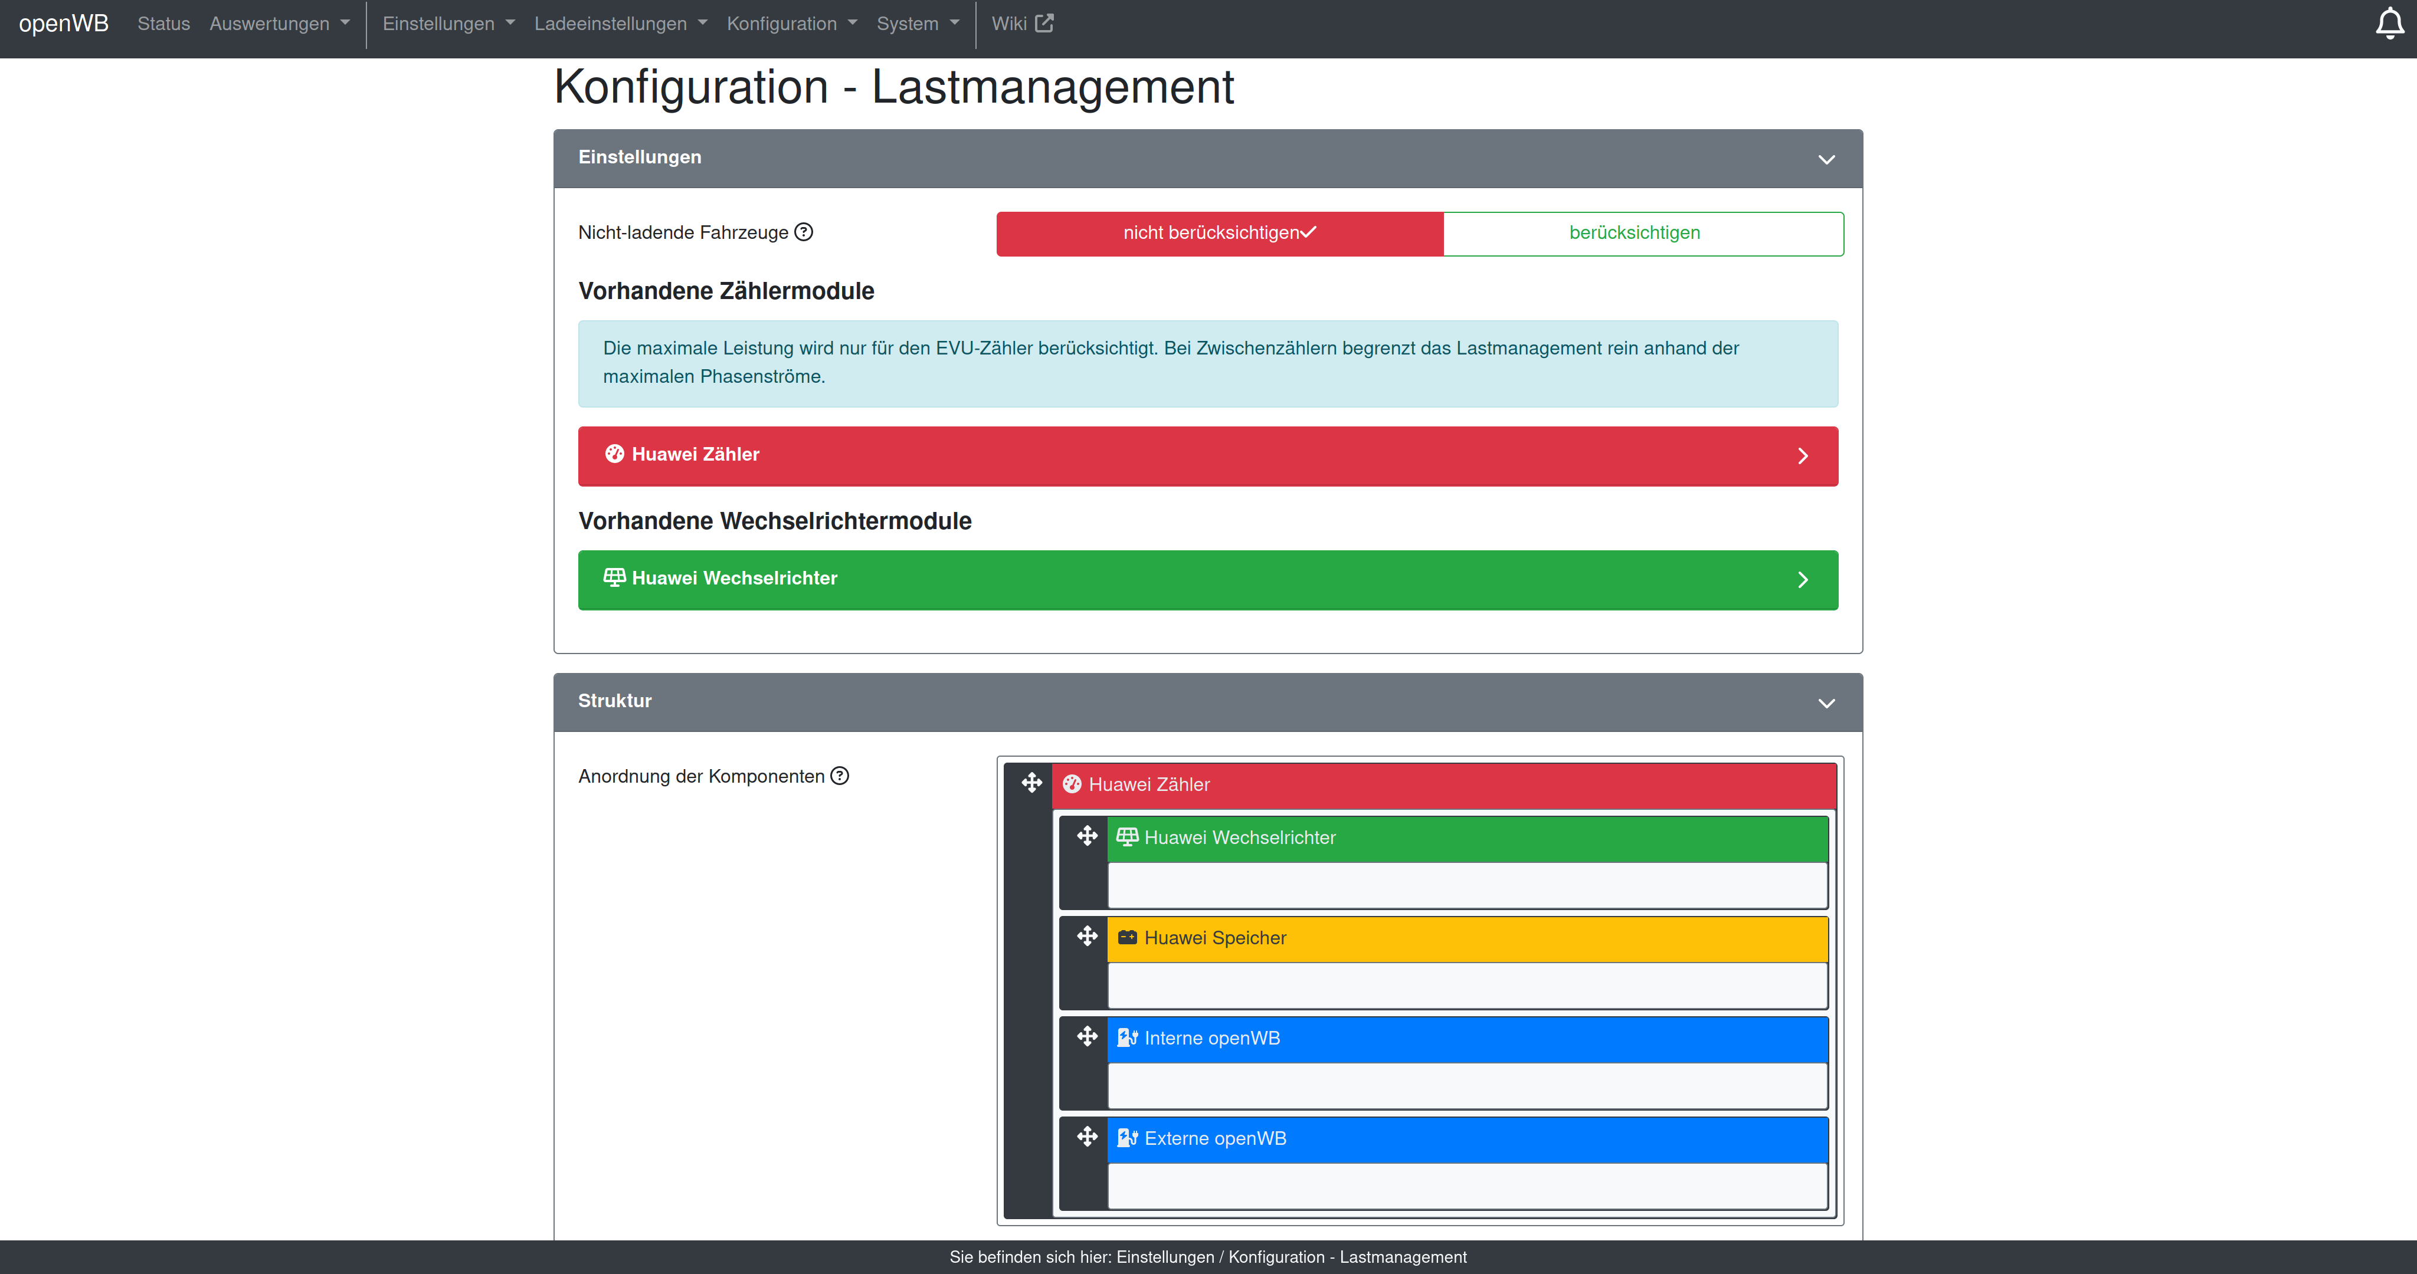Image resolution: width=2417 pixels, height=1274 pixels.
Task: Grab move handle of Interne openWB
Action: tap(1086, 1037)
